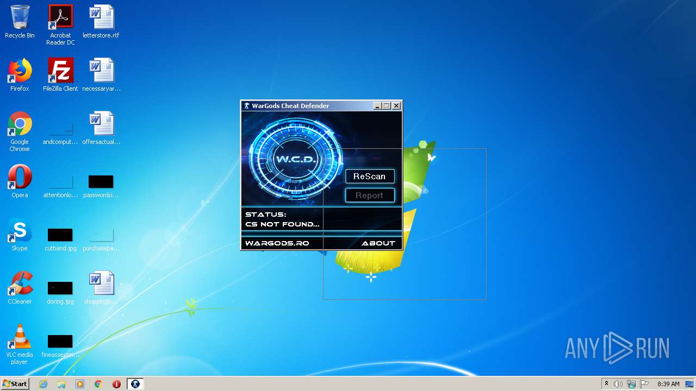
Task: Click the W.C.D. circular logo
Action: pyautogui.click(x=296, y=160)
